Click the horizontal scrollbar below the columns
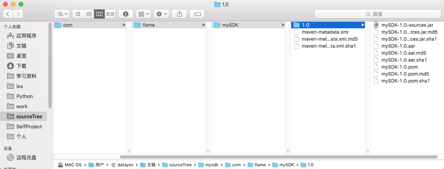 pyautogui.click(x=279, y=157)
